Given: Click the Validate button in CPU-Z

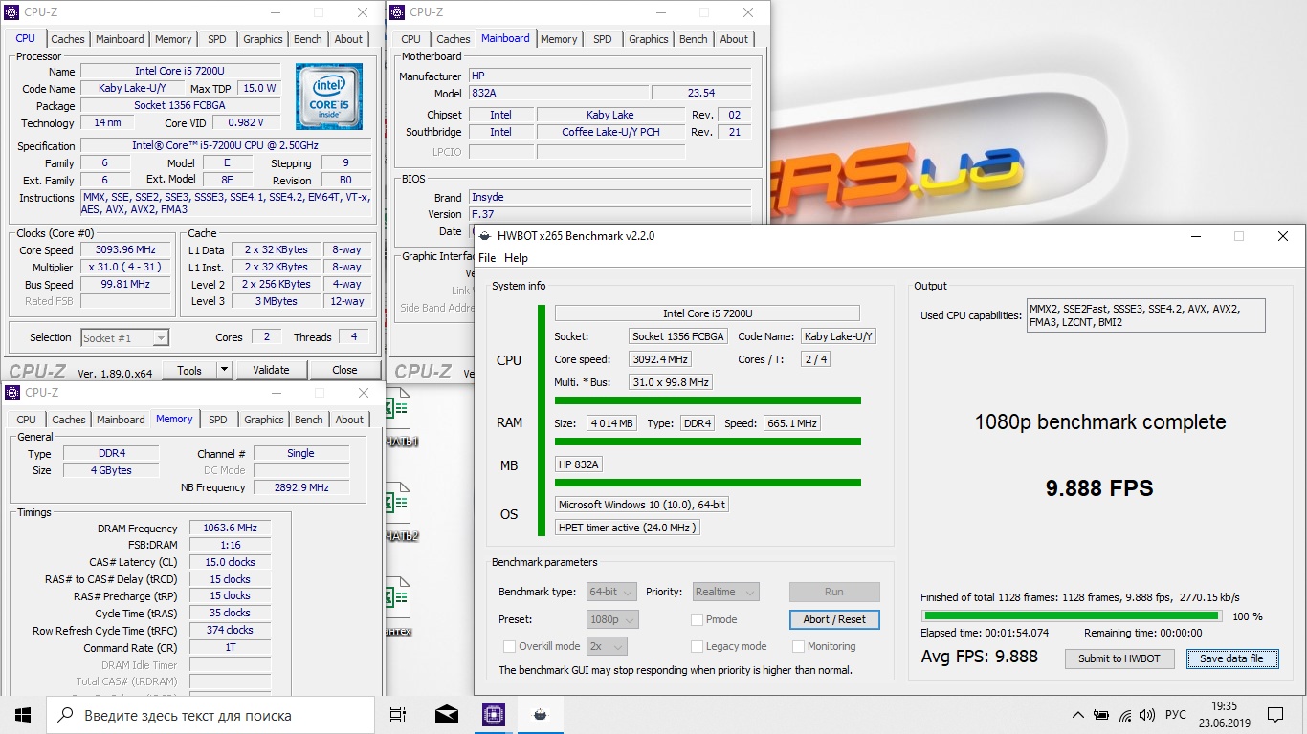Looking at the screenshot, I should (x=271, y=370).
